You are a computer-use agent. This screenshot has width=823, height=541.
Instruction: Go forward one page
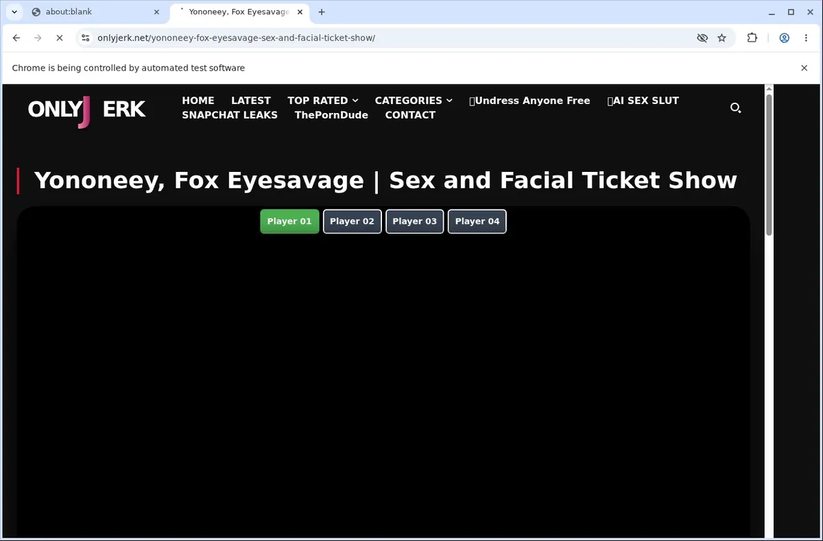38,38
